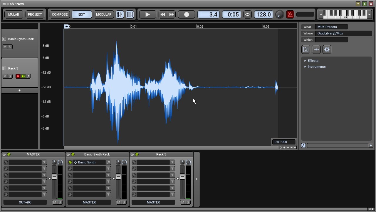Arm recording on Rack 3 track
Image resolution: width=376 pixels, height=212 pixels.
(x=18, y=76)
